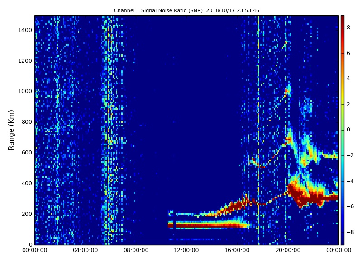
Task: Click the colorbar label −6
Action: [x=350, y=206]
